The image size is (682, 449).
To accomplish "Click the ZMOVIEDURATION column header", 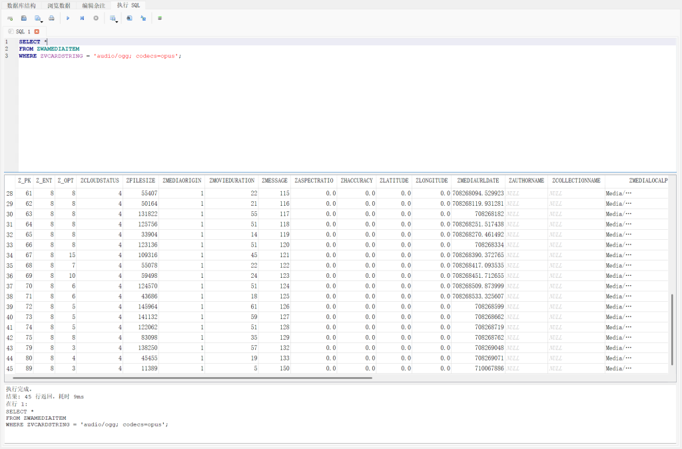I will [x=231, y=181].
